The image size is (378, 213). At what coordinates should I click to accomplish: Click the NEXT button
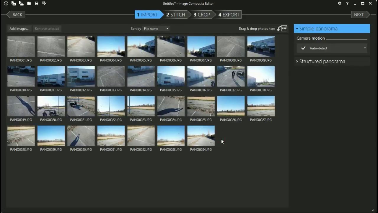click(x=360, y=14)
